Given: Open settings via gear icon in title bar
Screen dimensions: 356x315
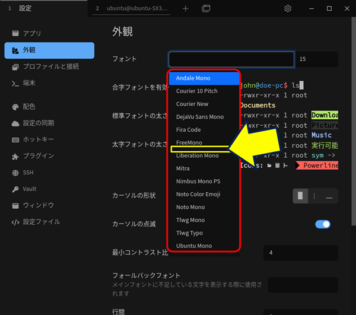Looking at the screenshot, I should pyautogui.click(x=288, y=9).
